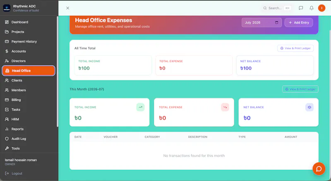331x181 pixels.
Task: Click the monthly expense trend-down icon
Action: pos(225,107)
